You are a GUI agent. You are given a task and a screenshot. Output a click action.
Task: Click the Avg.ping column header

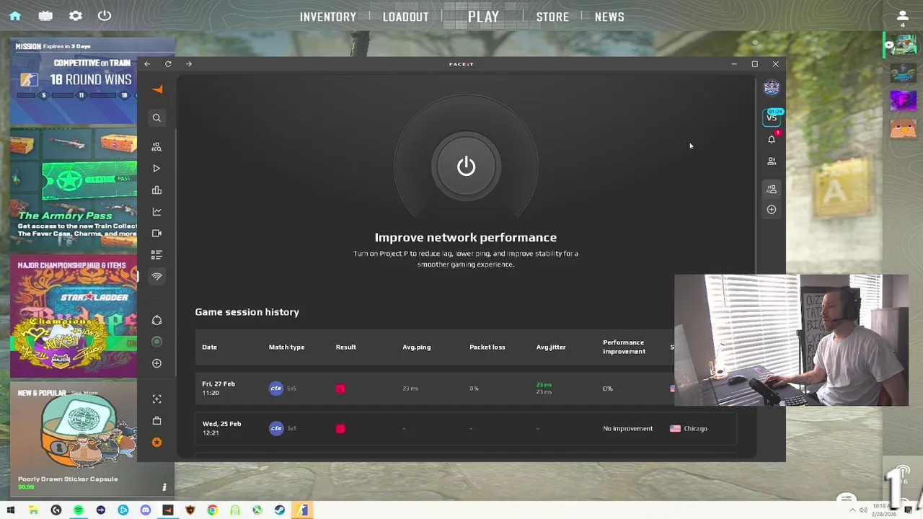tap(416, 347)
